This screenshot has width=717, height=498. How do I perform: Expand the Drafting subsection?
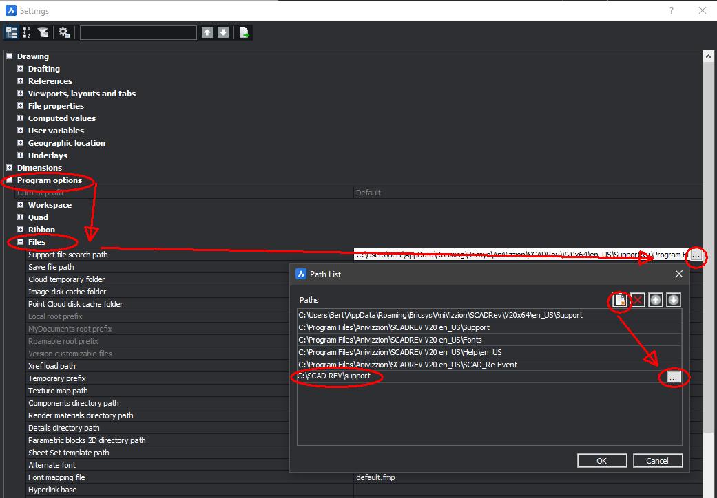click(21, 69)
